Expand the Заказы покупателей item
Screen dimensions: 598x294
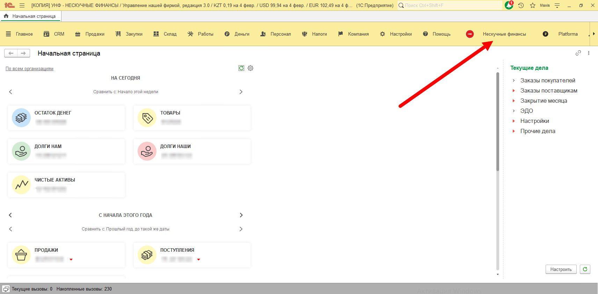[x=513, y=81]
